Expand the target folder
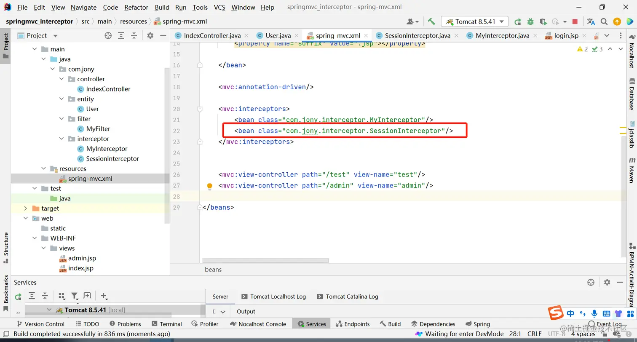 pyautogui.click(x=26, y=208)
